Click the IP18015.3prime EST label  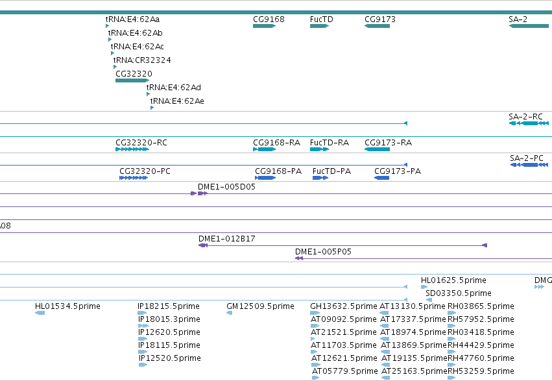169,320
